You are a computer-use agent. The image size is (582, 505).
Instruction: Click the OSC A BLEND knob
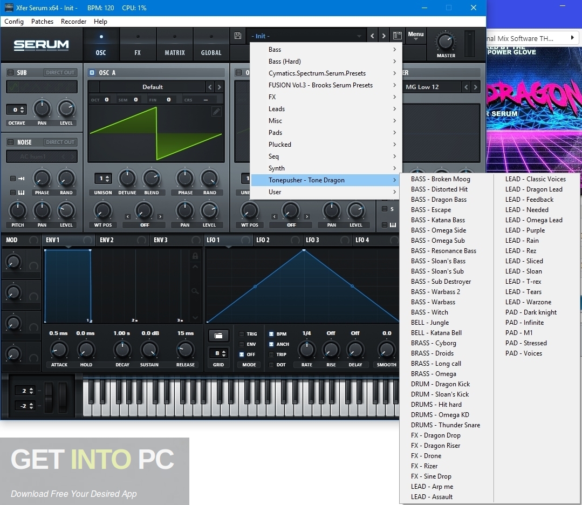[152, 178]
